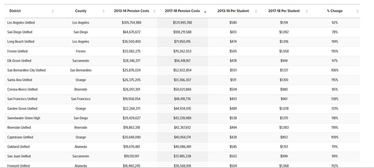The width and height of the screenshot is (374, 168).
Task: Sort by 2013-14 Per Student arrows
Action: (x=256, y=11)
